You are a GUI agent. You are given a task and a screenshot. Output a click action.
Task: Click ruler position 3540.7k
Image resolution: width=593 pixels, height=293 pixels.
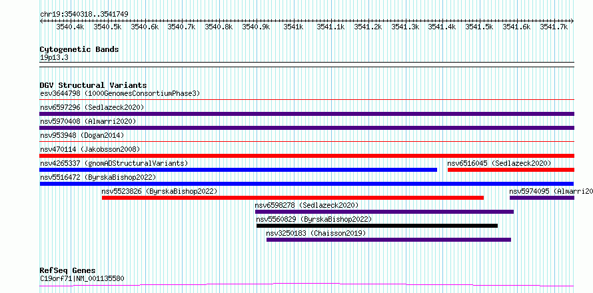click(x=181, y=27)
